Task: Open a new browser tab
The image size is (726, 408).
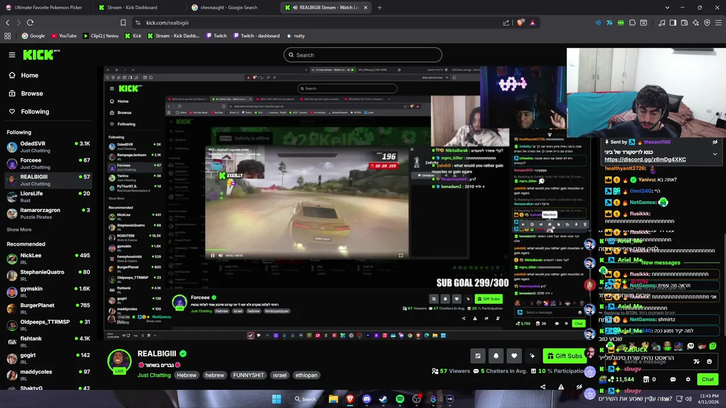Action: click(x=379, y=7)
